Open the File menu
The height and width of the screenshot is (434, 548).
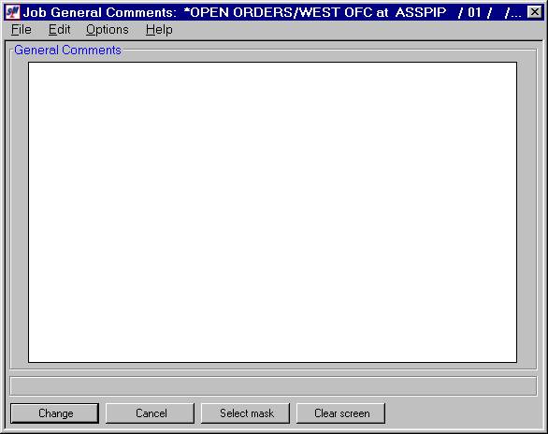click(22, 30)
